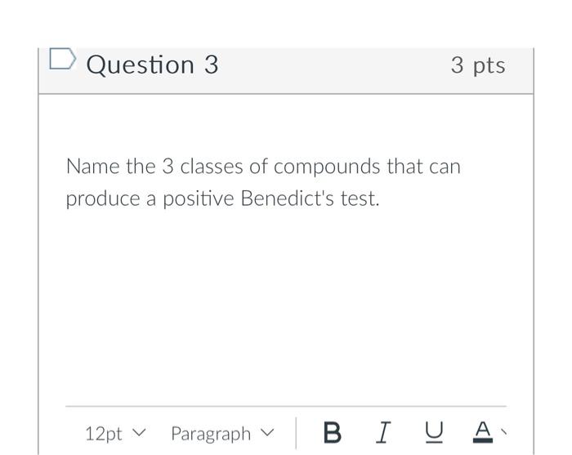
Task: Click the Question 3 header bar
Action: pyautogui.click(x=286, y=71)
